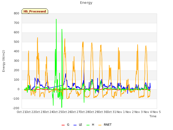Click the 300 y-axis tick value
Image resolution: width=173 pixels, height=130 pixels.
(x=16, y=61)
